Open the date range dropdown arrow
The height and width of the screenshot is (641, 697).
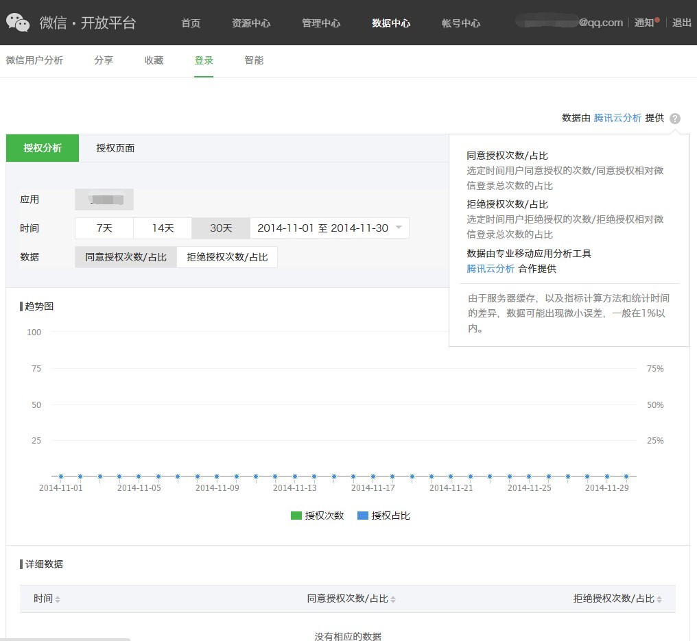pos(399,228)
